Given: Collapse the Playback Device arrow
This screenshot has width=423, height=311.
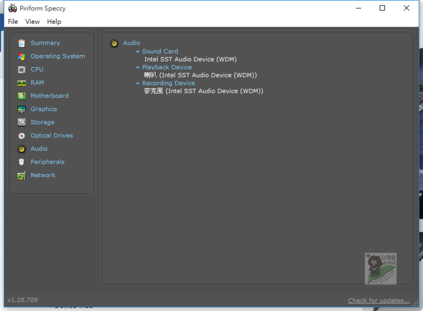Looking at the screenshot, I should (138, 67).
